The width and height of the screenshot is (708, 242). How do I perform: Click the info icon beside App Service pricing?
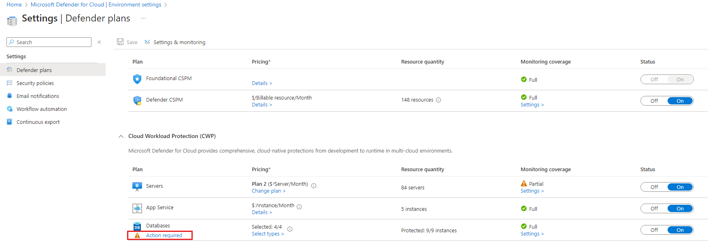(x=299, y=207)
